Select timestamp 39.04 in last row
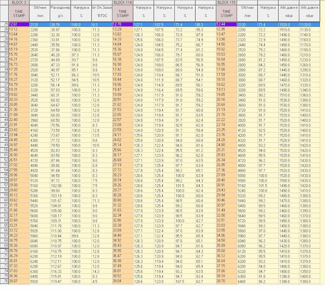This screenshot has width=334, height=292. 123,281
